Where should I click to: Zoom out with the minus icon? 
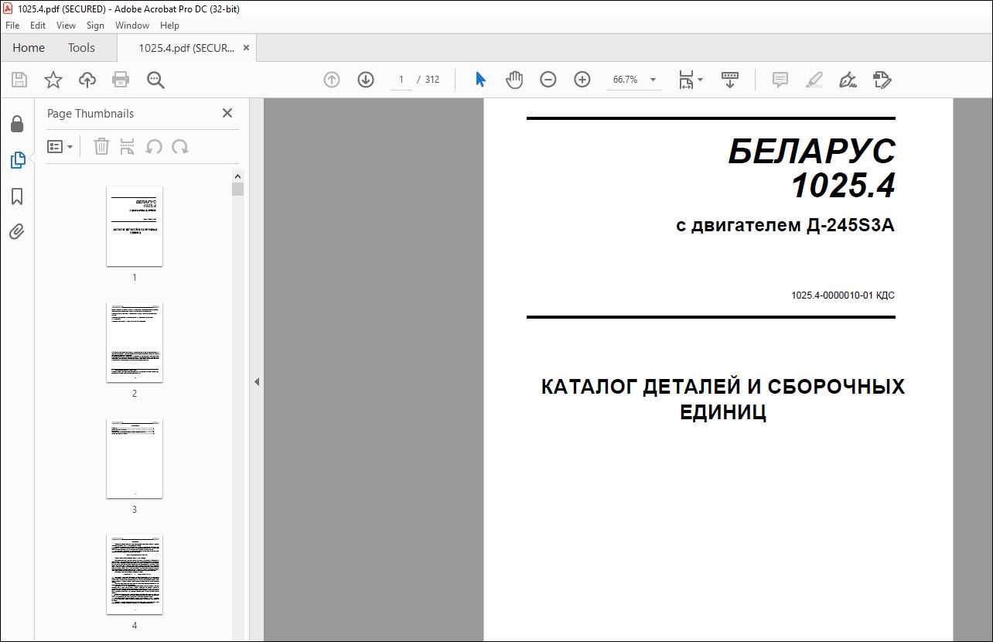point(548,80)
